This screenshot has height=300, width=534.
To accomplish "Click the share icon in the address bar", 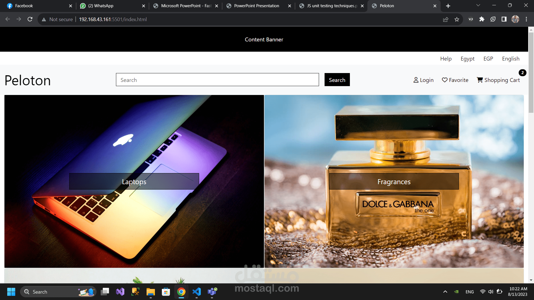I will pos(446,19).
